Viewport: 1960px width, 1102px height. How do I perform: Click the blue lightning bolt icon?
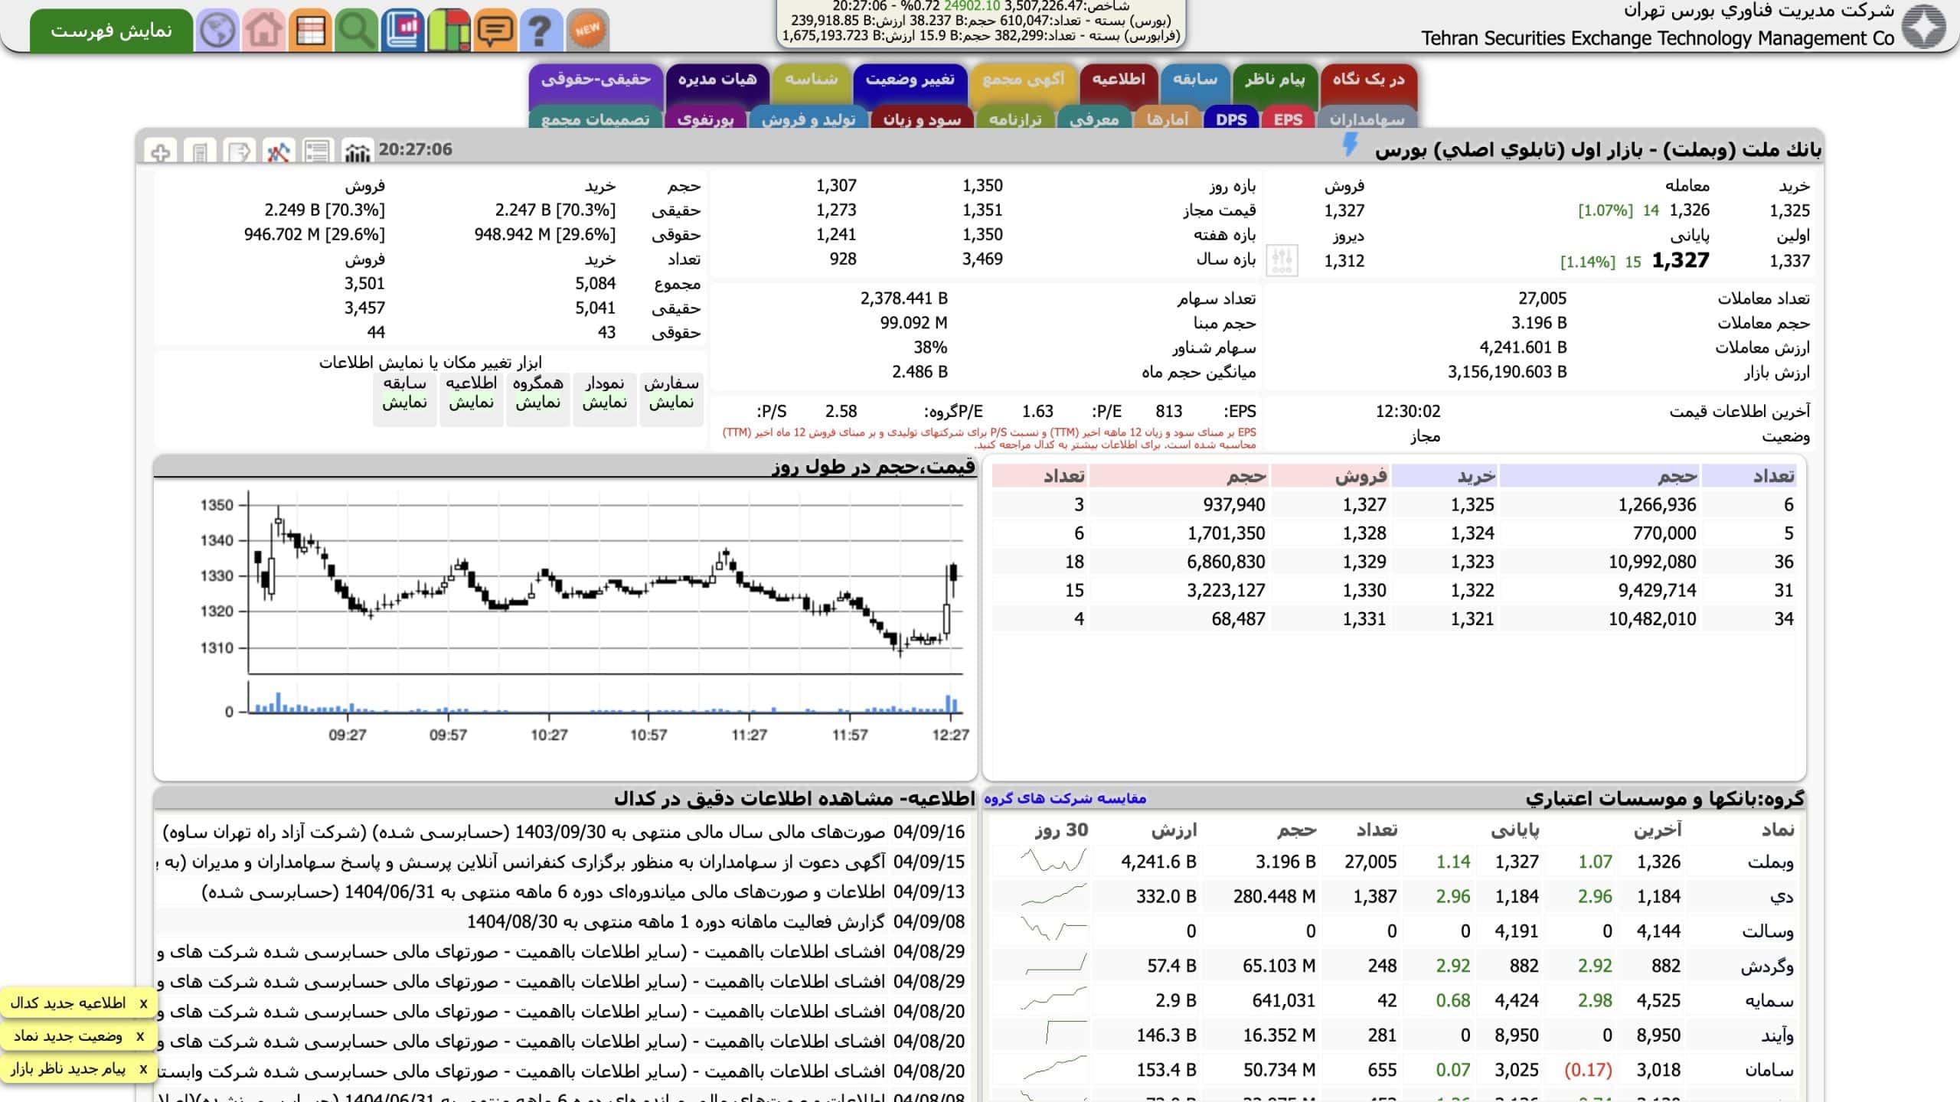tap(1351, 145)
